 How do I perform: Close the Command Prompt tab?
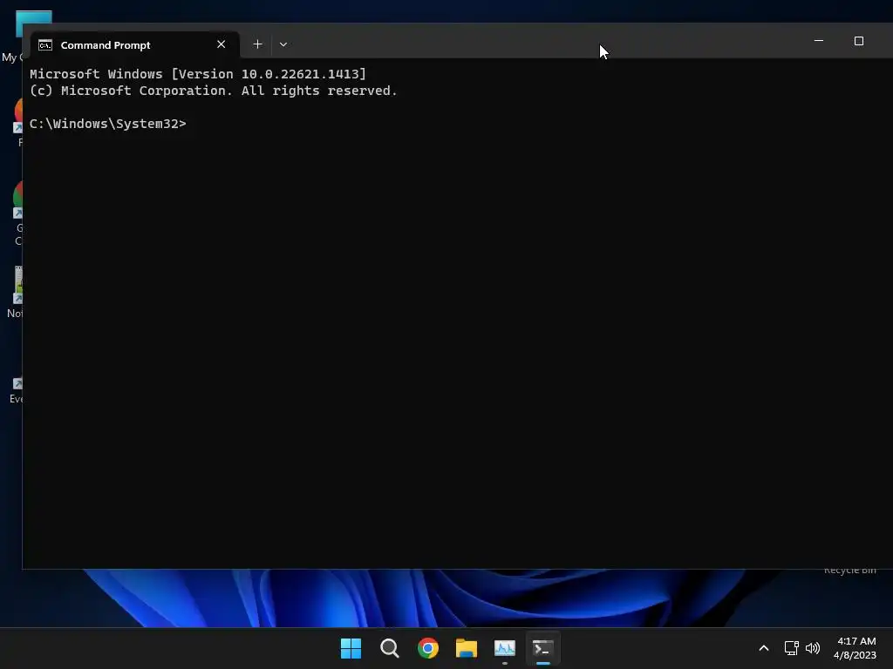click(222, 44)
